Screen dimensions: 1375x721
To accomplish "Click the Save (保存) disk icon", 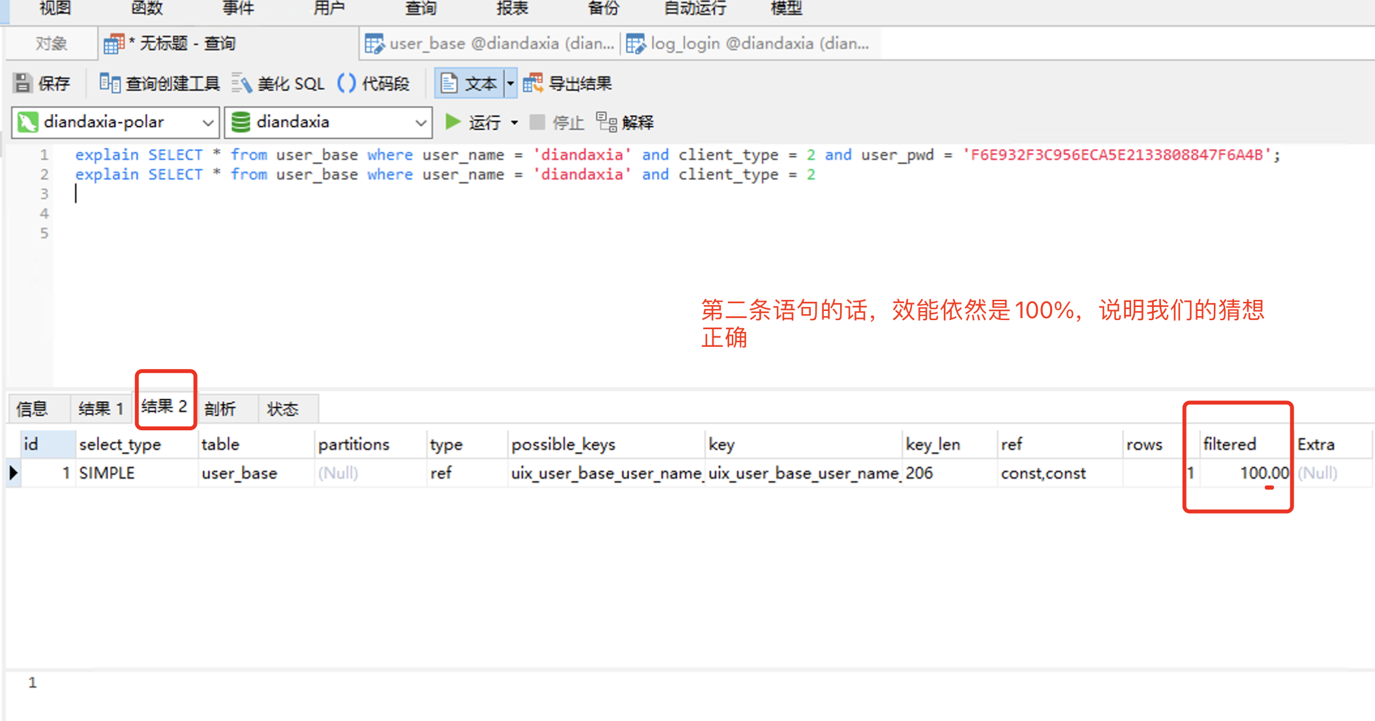I will pos(23,83).
